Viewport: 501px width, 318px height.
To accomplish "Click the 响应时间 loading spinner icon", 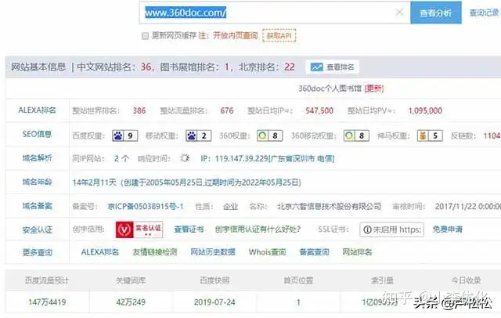I will coord(185,158).
